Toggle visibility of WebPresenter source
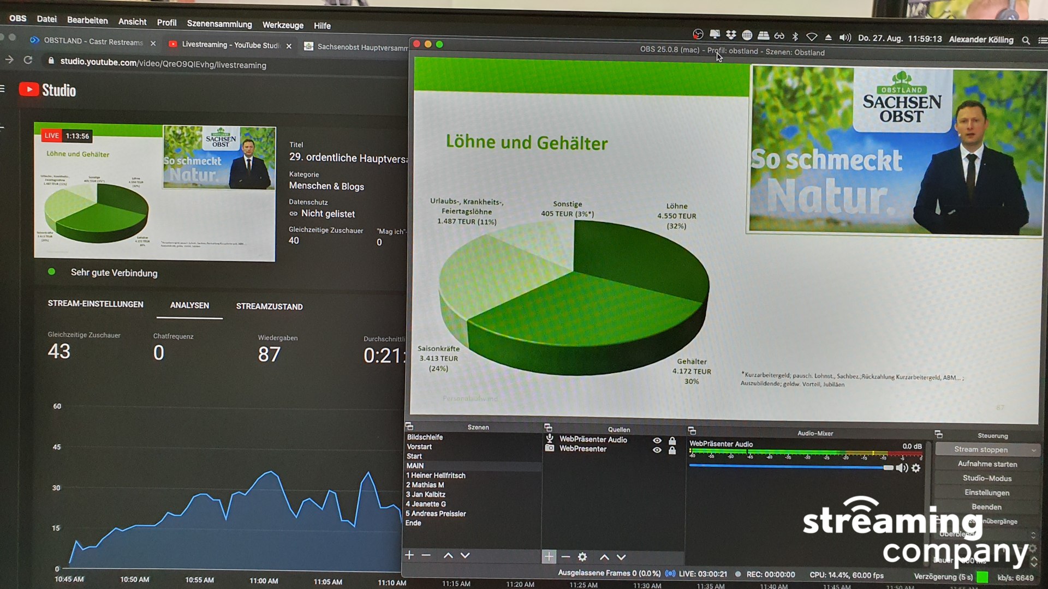This screenshot has width=1048, height=589. point(657,450)
